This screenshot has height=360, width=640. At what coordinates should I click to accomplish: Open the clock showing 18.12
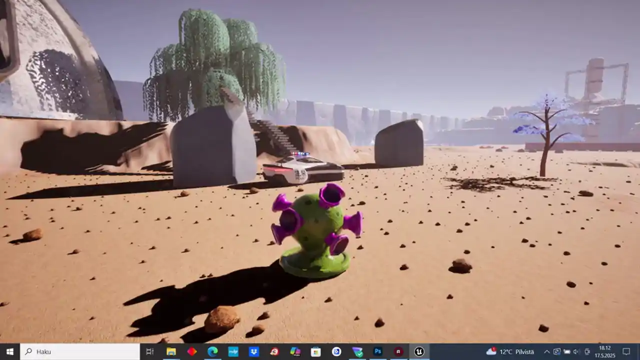(604, 351)
